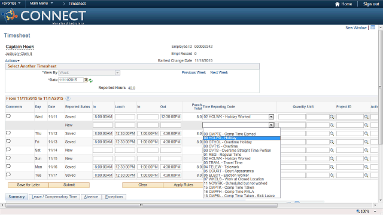Viewport: 383px width, 215px height.
Task: Click the green refresh icon next to Date
Action: pos(90,81)
